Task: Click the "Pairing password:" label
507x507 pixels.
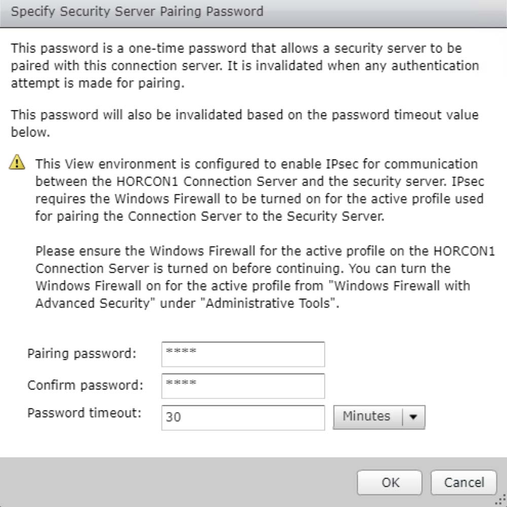Action: tap(82, 353)
